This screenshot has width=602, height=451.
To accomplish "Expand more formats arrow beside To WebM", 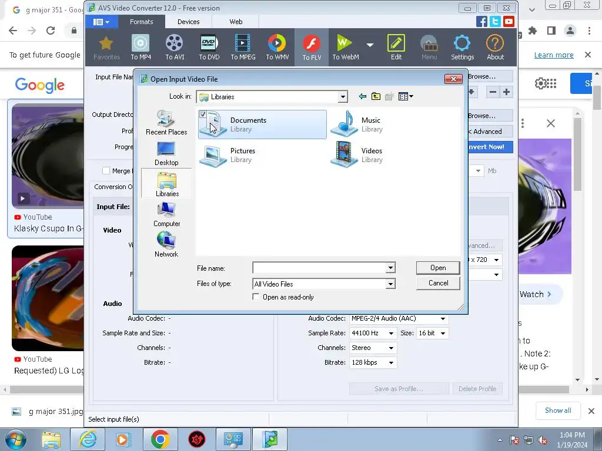I will 370,45.
